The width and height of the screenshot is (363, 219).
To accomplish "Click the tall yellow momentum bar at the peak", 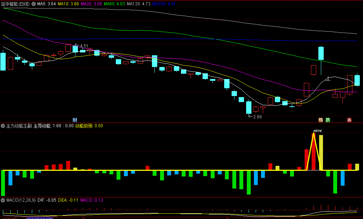I will point(321,152).
